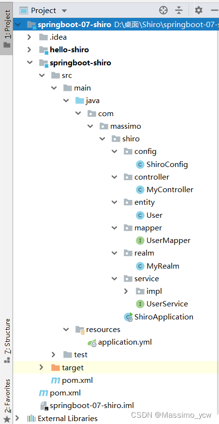Click the orange target folder icon

click(56, 367)
